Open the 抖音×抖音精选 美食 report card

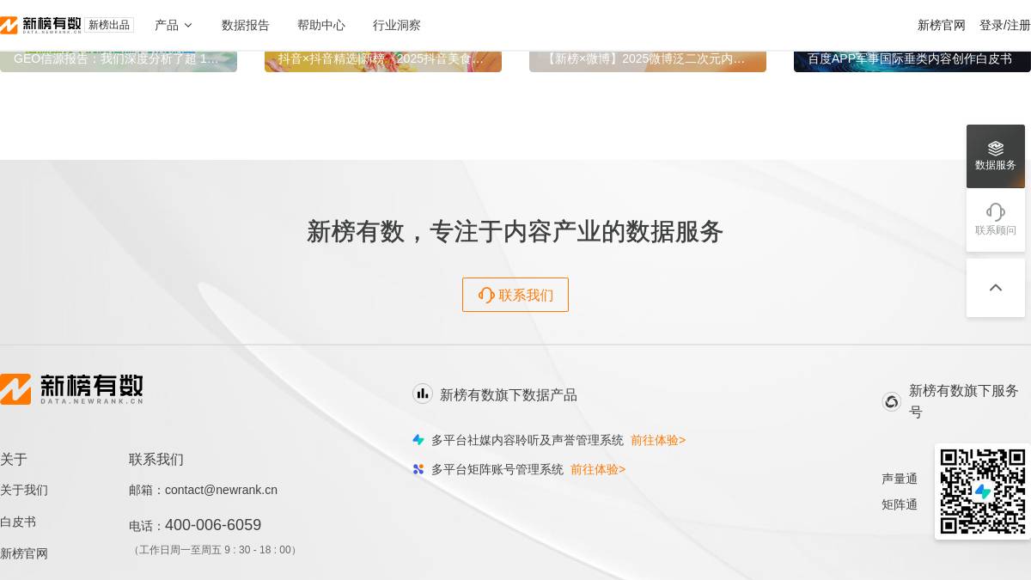[383, 60]
